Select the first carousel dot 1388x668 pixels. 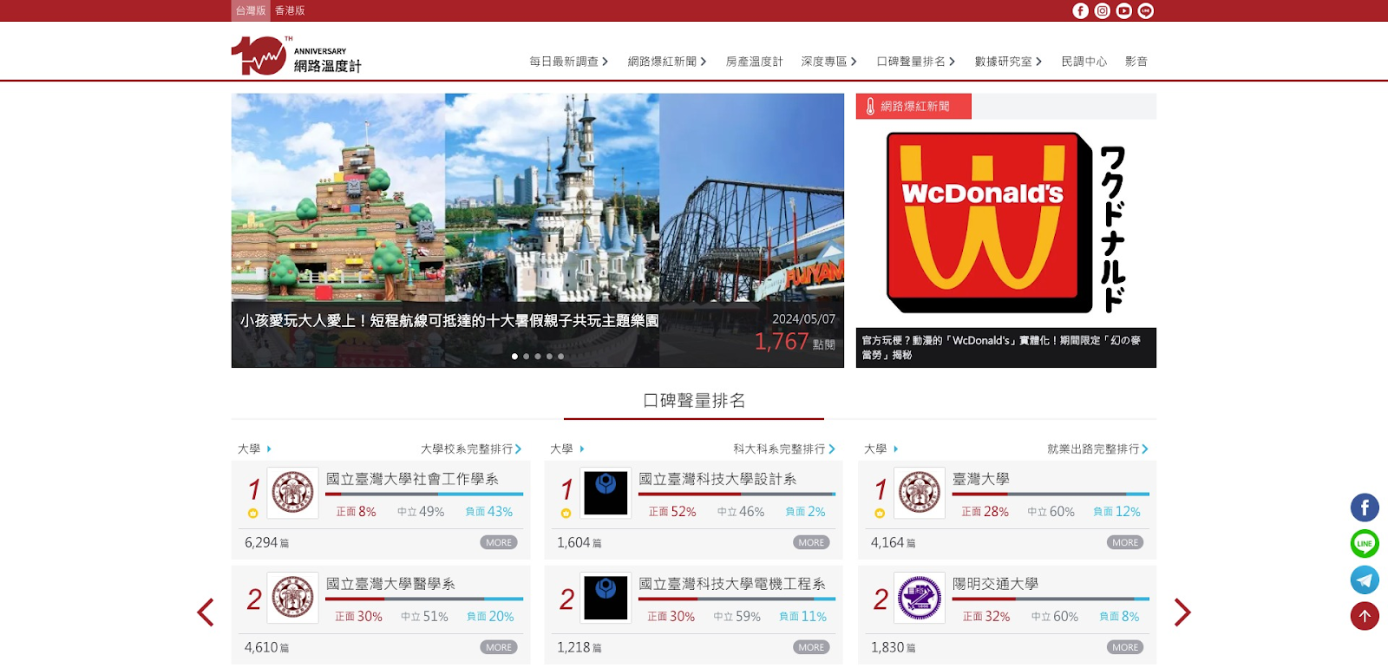tap(515, 357)
